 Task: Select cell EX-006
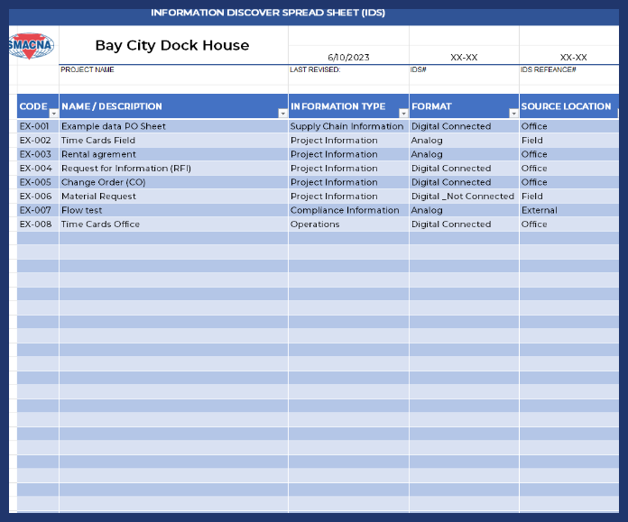coord(38,197)
